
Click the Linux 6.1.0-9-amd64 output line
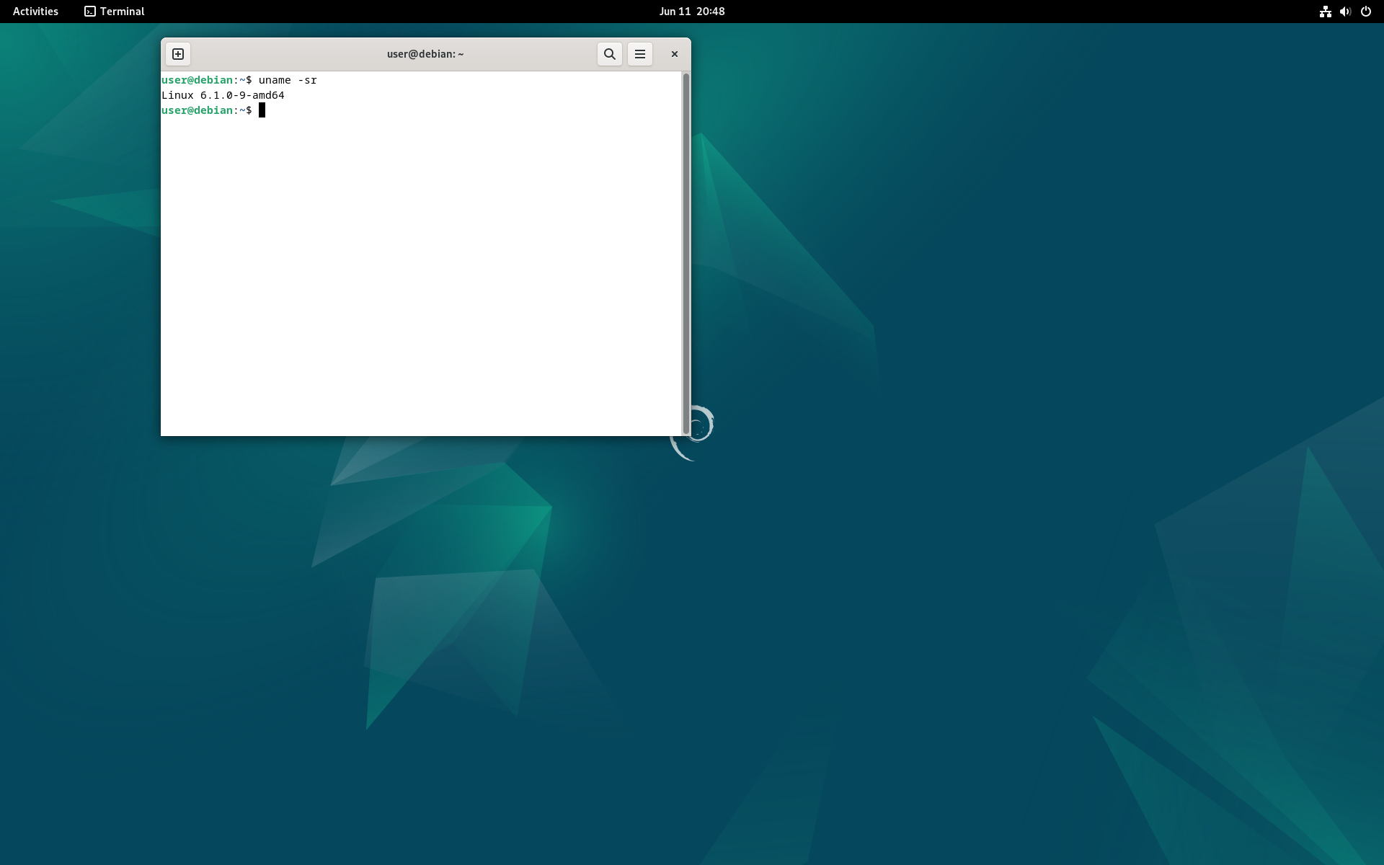[222, 94]
